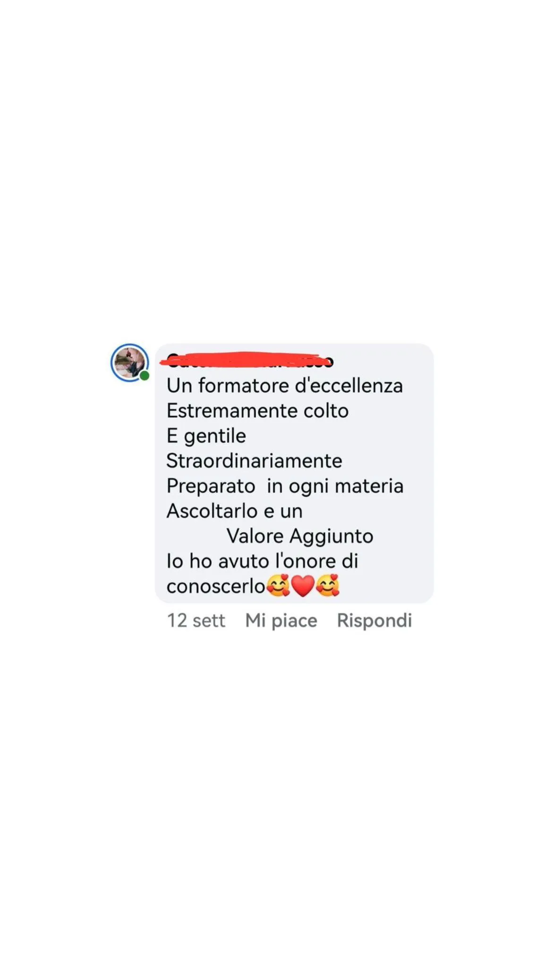The width and height of the screenshot is (544, 968).
Task: Click the red heart emoji
Action: (302, 586)
